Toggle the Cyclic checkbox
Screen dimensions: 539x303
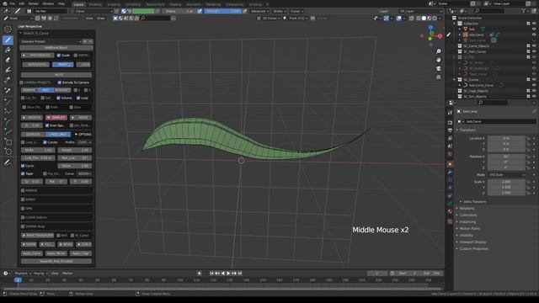click(23, 166)
